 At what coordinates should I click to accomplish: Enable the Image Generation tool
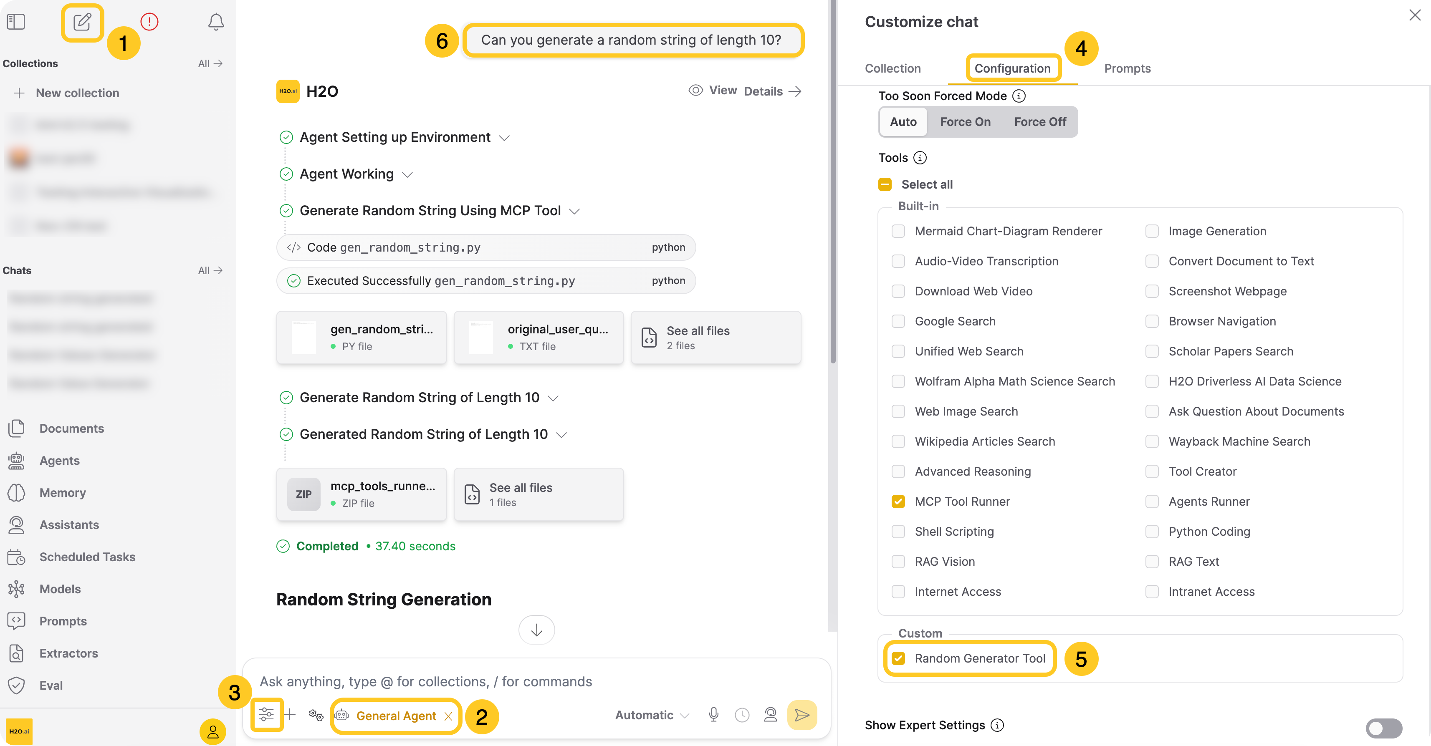1152,231
